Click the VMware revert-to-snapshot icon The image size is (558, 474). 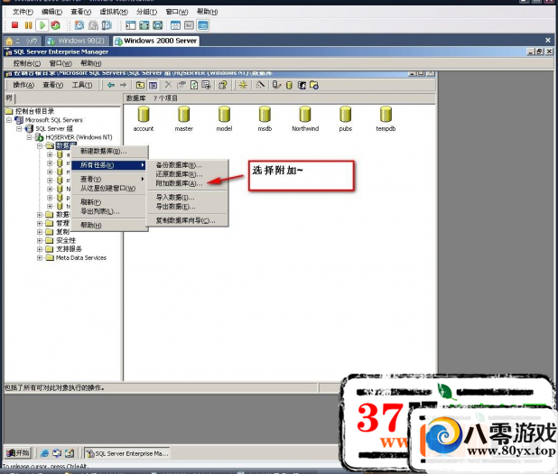[93, 25]
